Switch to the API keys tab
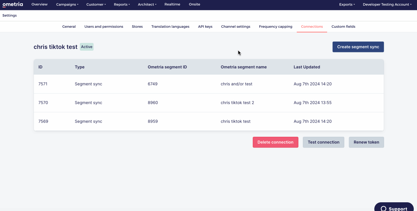Viewport: 417px width, 211px height. point(205,26)
